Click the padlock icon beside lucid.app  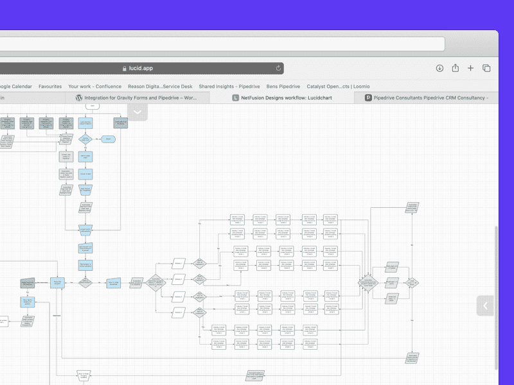point(124,69)
